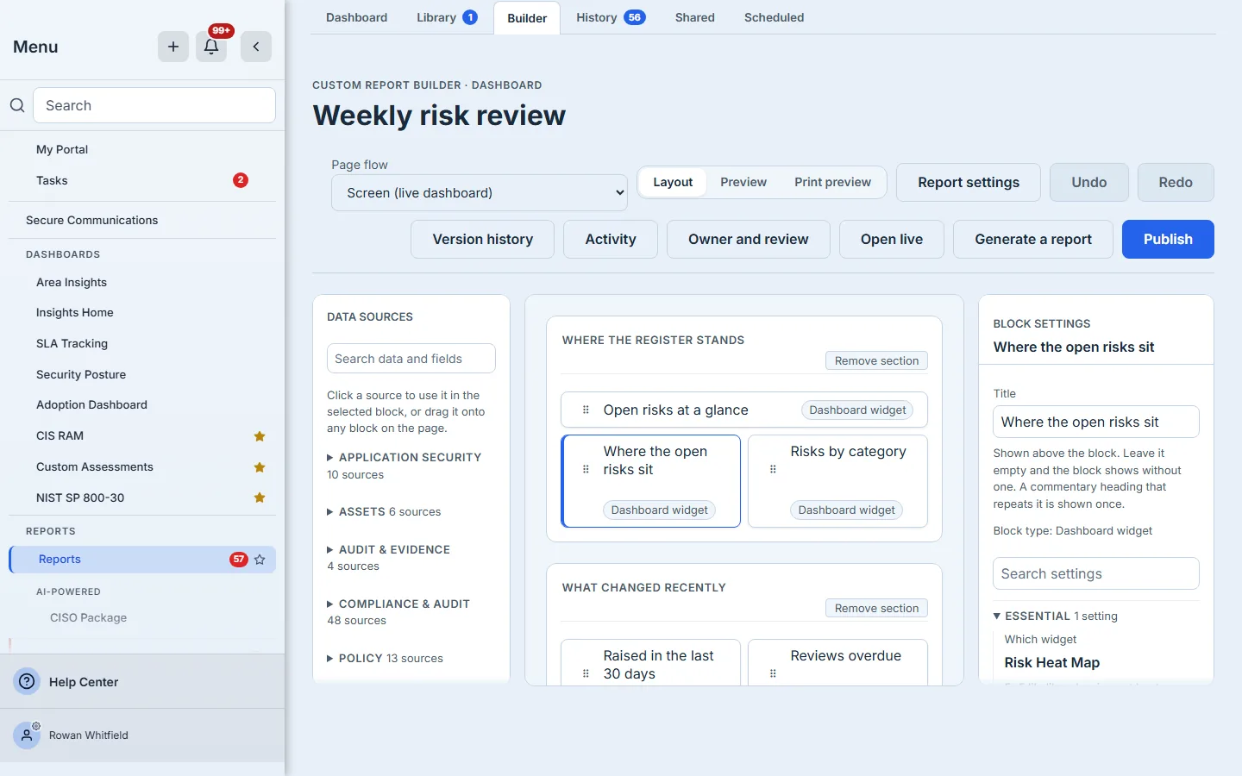This screenshot has width=1242, height=776.
Task: Click Generate a report button
Action: click(x=1033, y=239)
